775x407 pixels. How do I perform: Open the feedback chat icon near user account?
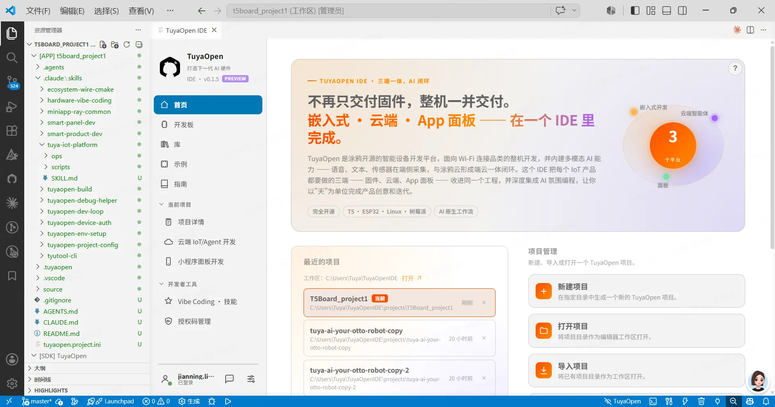point(229,379)
